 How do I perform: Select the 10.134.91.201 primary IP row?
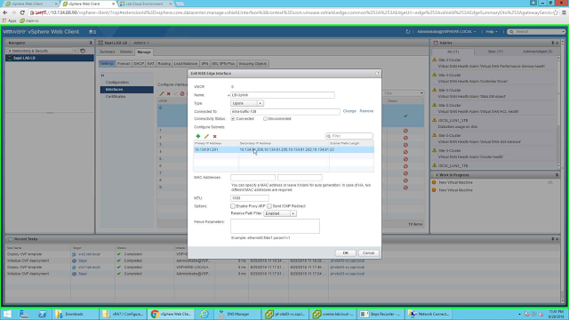tap(284, 149)
